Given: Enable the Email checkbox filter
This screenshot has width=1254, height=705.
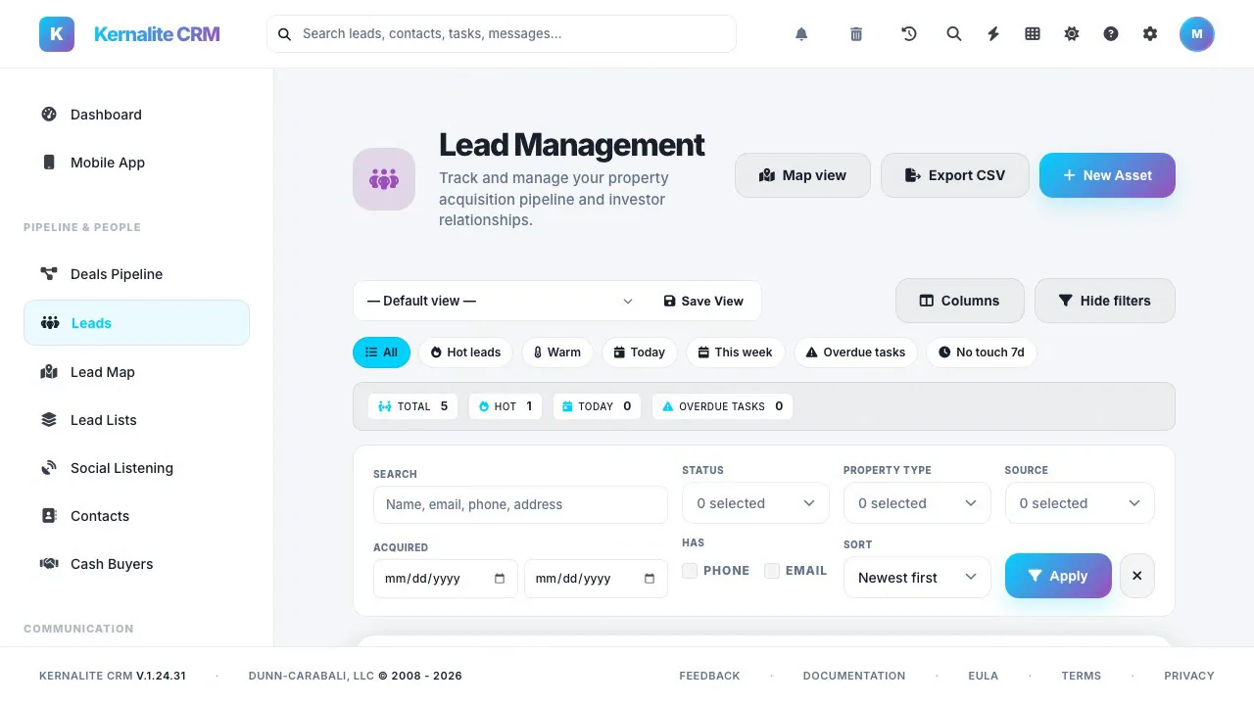Looking at the screenshot, I should [x=772, y=571].
